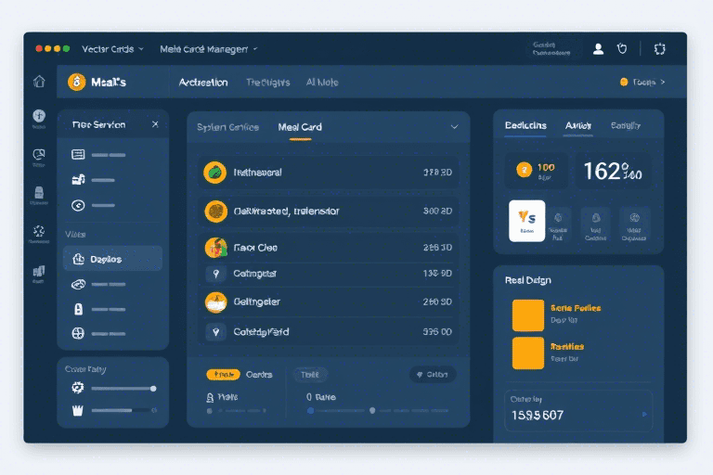
Task: Click the green leaf icon in the first meal row
Action: coord(214,172)
